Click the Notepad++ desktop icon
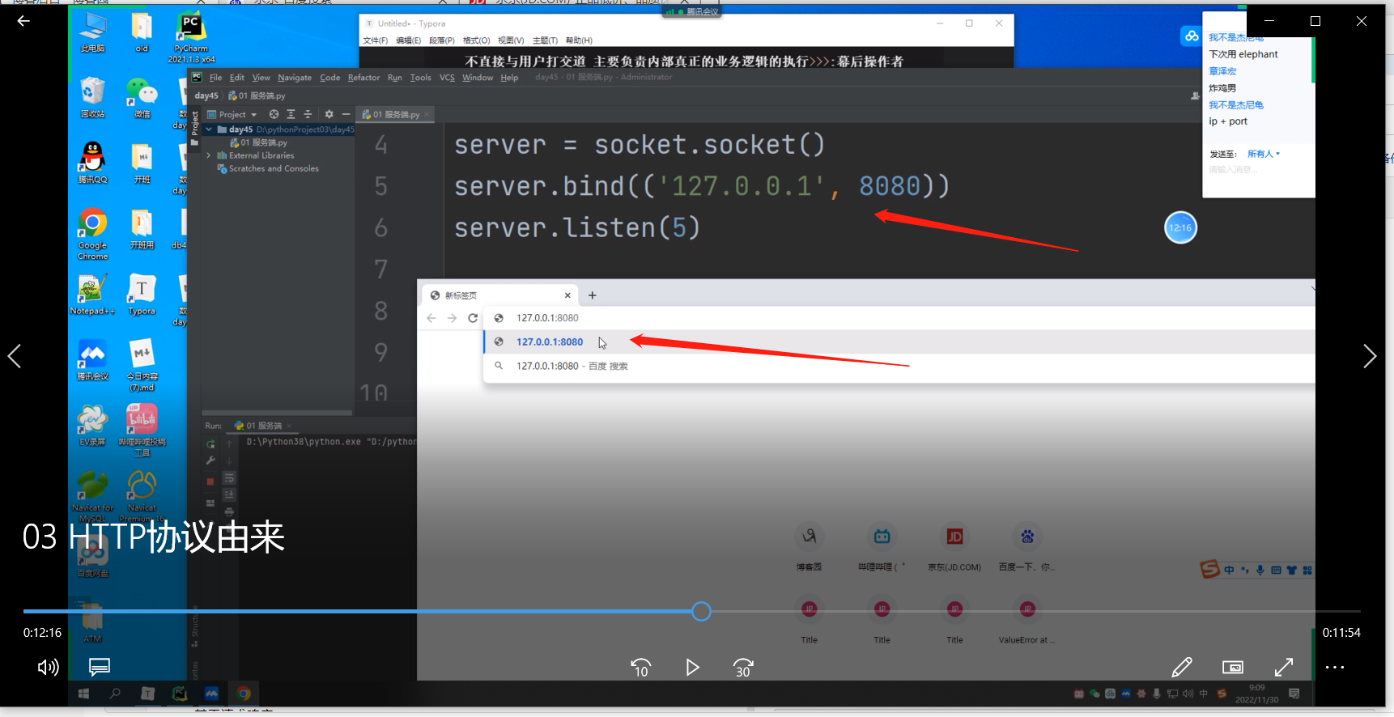Image resolution: width=1394 pixels, height=717 pixels. pos(92,295)
